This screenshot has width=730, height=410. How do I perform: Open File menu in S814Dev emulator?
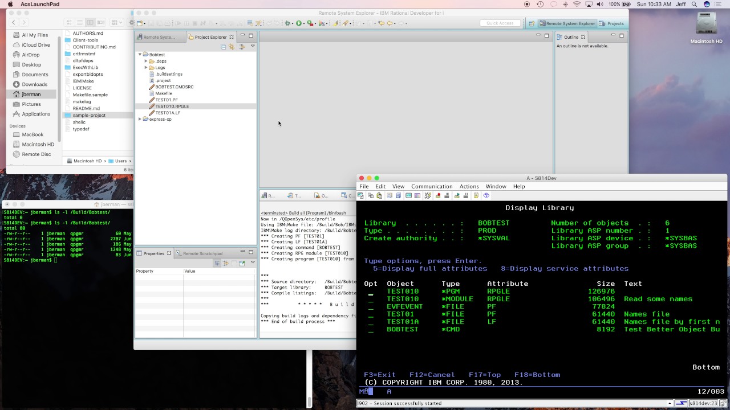coord(364,186)
